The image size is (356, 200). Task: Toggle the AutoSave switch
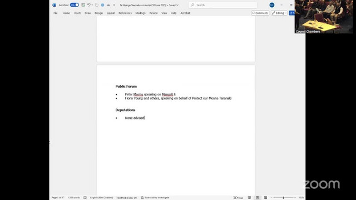coord(74,5)
